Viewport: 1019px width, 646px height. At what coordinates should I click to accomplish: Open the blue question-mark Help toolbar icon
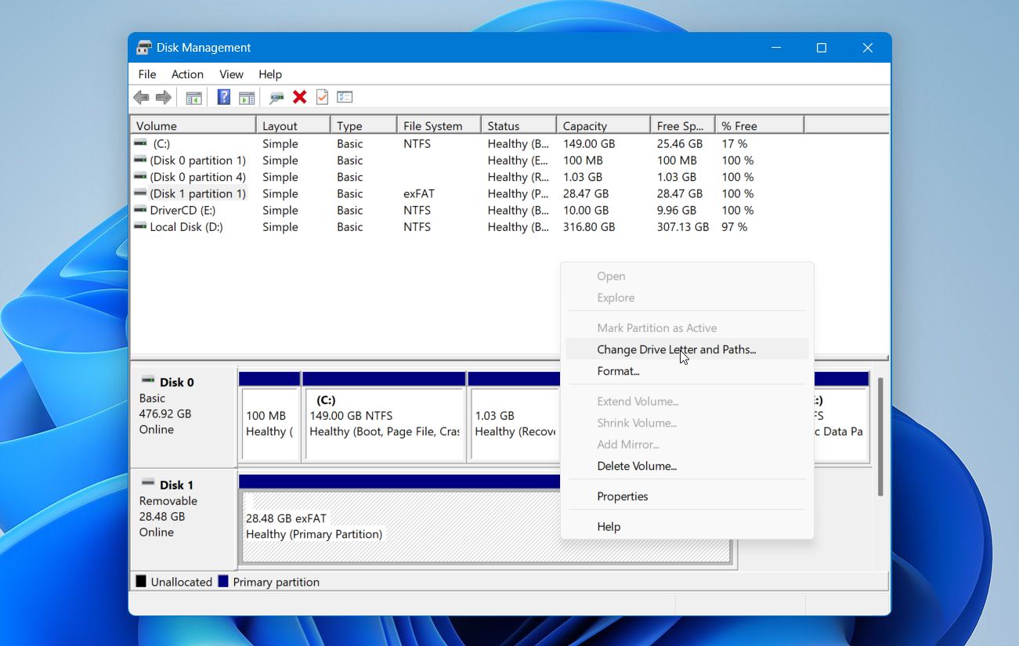pos(224,97)
